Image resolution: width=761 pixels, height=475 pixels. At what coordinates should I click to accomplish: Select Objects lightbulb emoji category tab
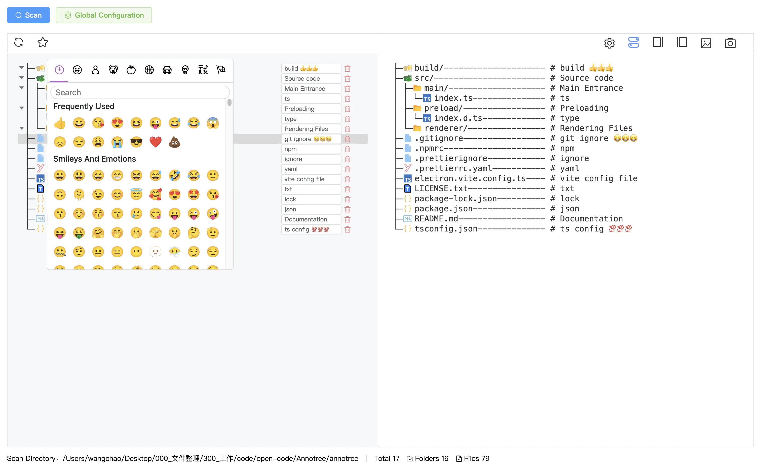coord(185,70)
